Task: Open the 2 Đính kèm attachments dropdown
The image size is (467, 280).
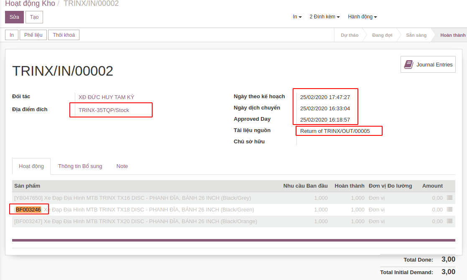Action: [324, 17]
